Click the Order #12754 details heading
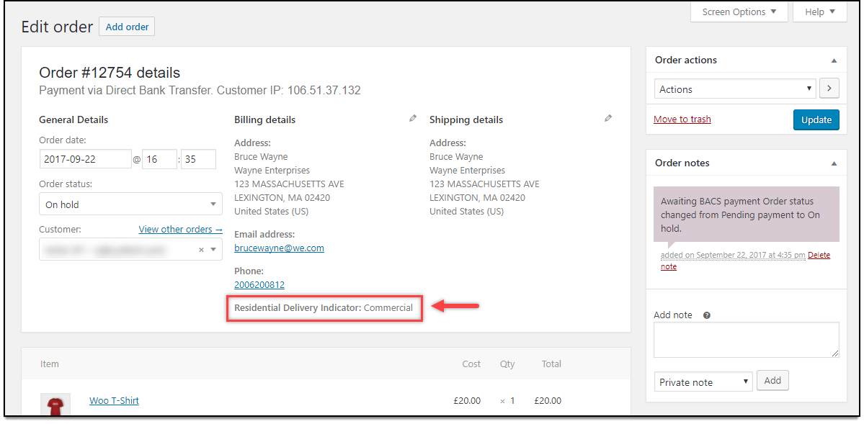This screenshot has height=424, width=864. [x=110, y=73]
